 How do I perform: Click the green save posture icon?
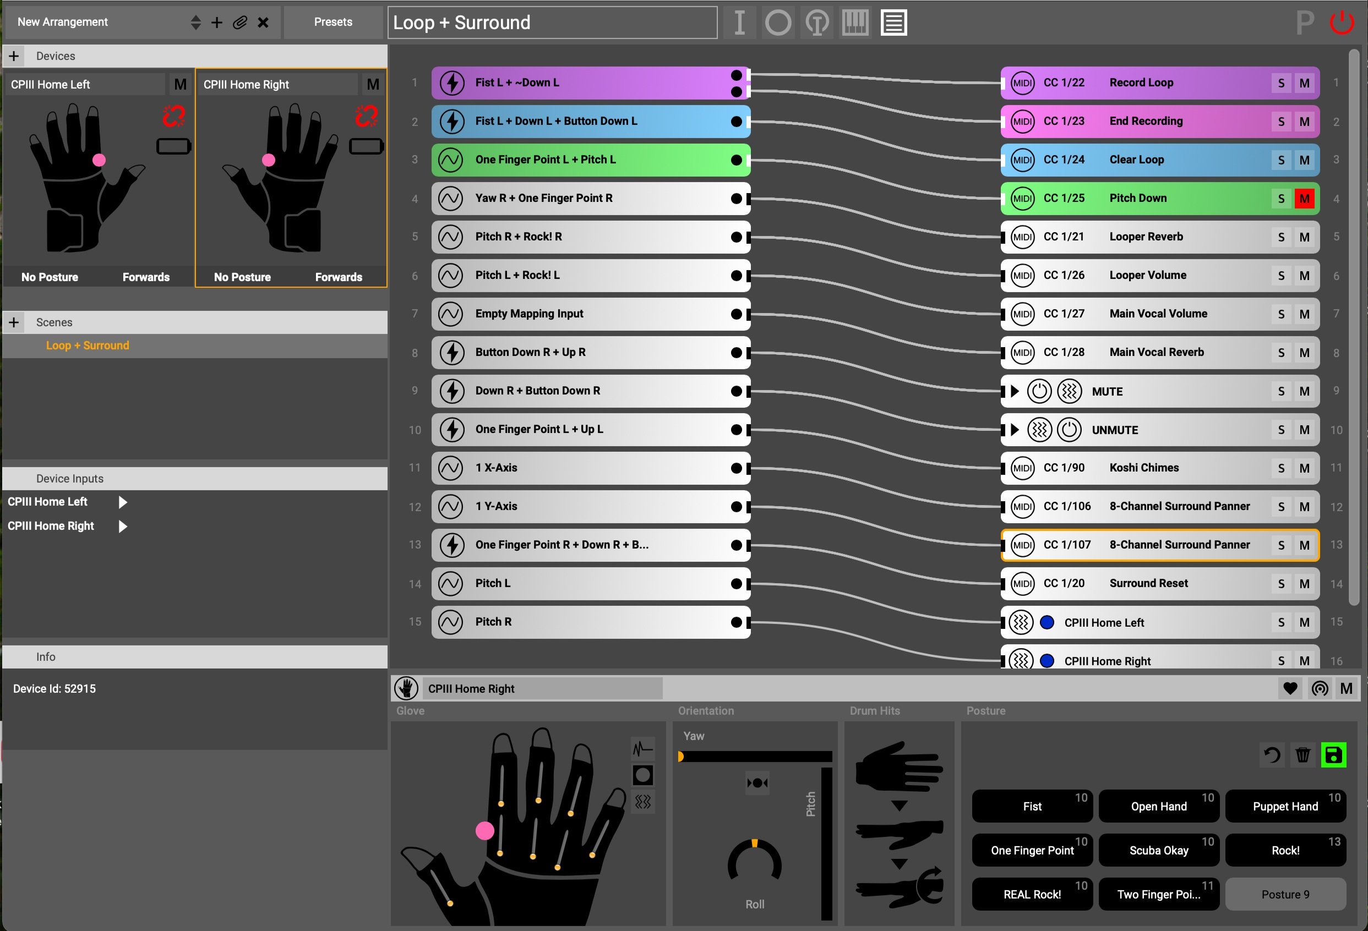[x=1333, y=754]
